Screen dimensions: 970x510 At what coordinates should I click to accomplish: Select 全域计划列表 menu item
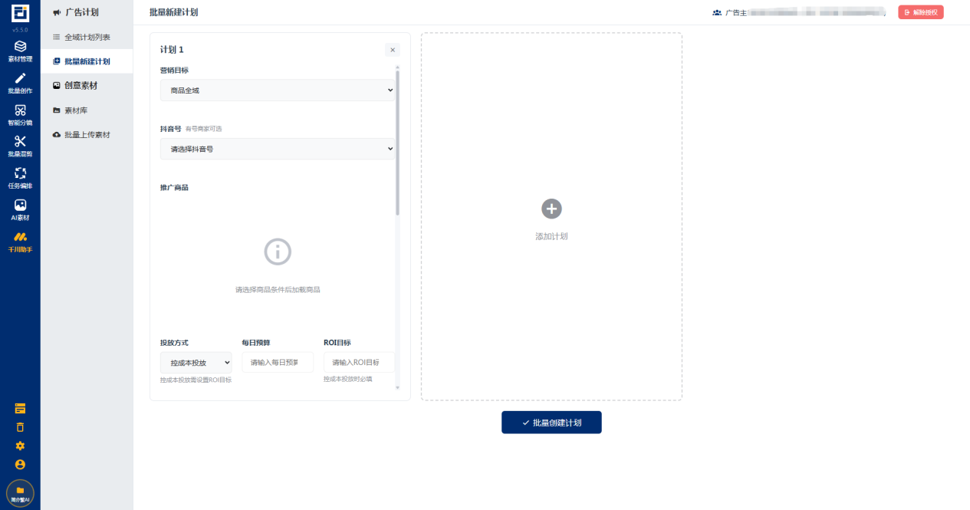[87, 37]
